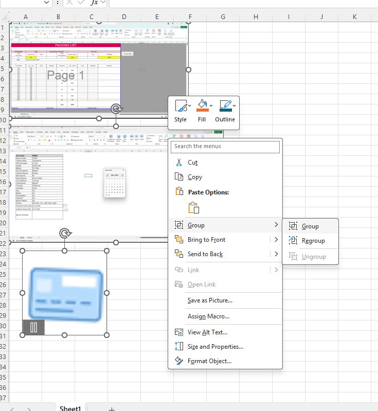Image resolution: width=378 pixels, height=411 pixels.
Task: Click the Paste clipboard option icon
Action: tap(194, 208)
